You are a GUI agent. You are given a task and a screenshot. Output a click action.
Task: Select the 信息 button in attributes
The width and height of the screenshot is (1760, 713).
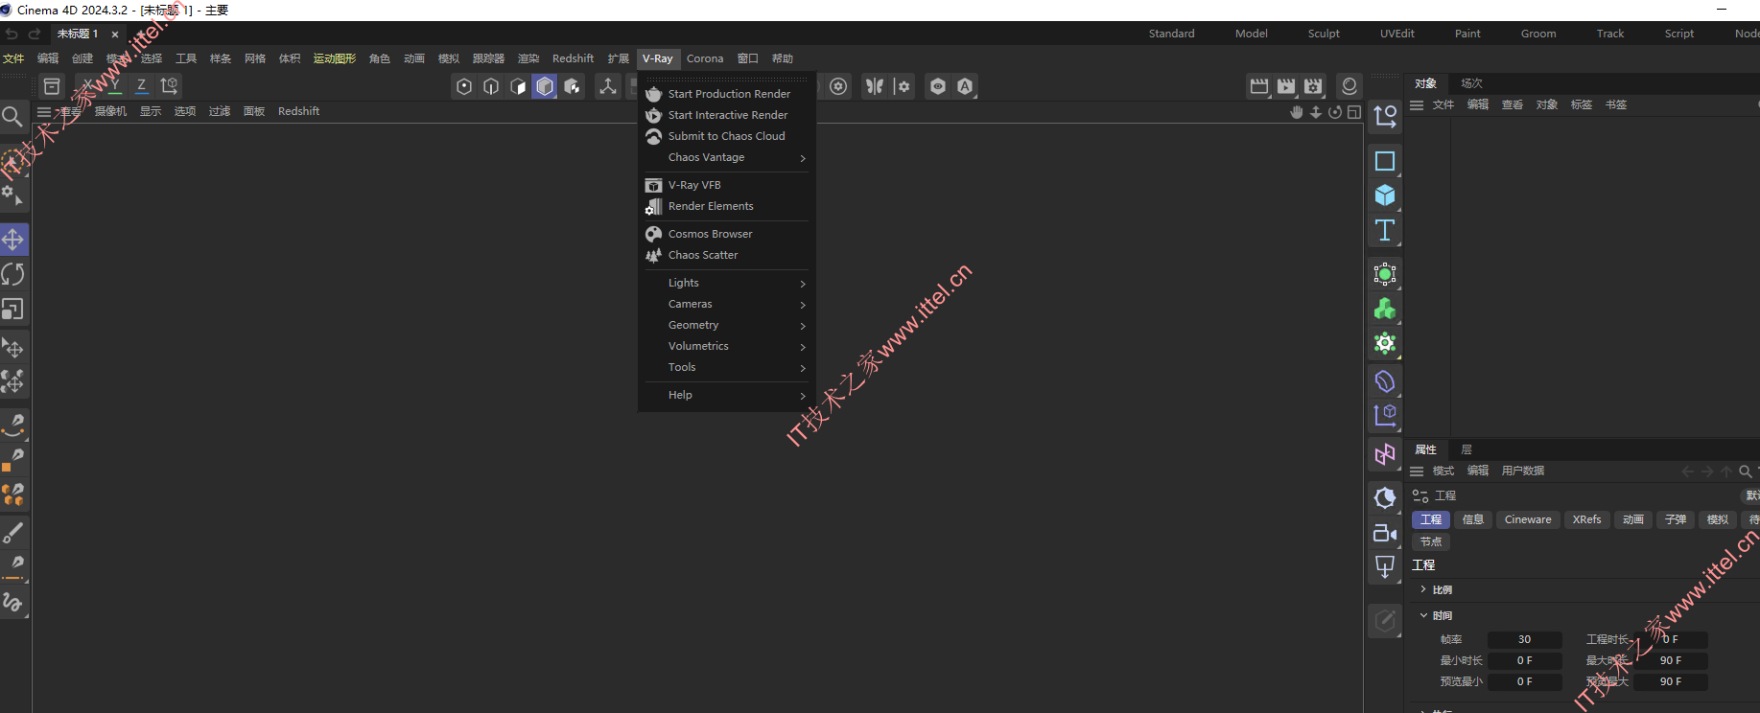[1473, 519]
